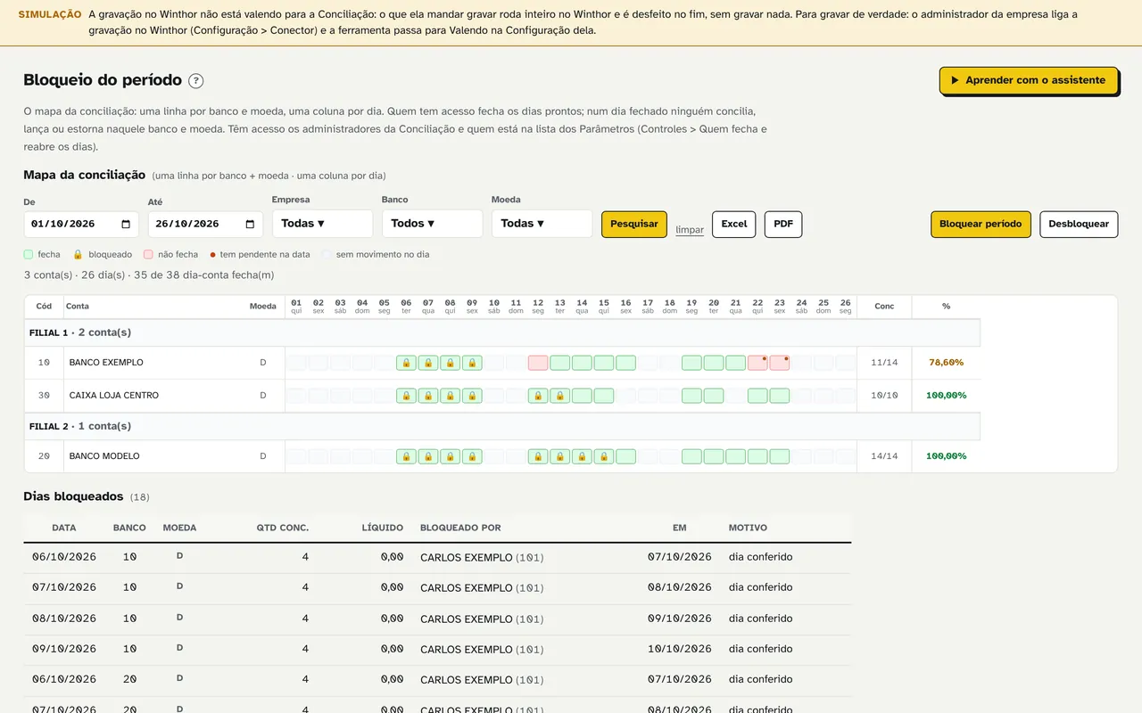Click the Bloquear período button
The width and height of the screenshot is (1142, 713).
tap(981, 225)
